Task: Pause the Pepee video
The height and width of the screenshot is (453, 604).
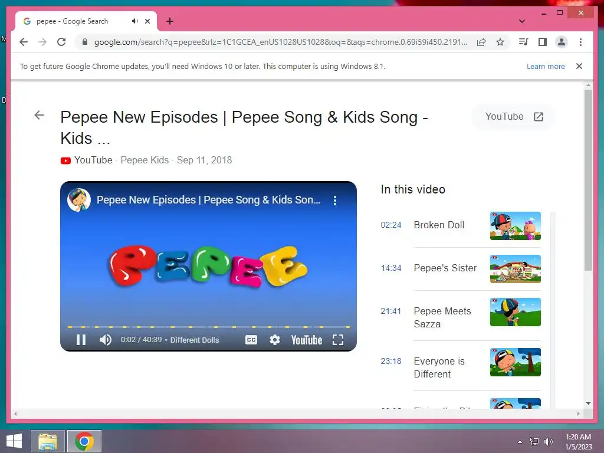Action: [x=81, y=340]
